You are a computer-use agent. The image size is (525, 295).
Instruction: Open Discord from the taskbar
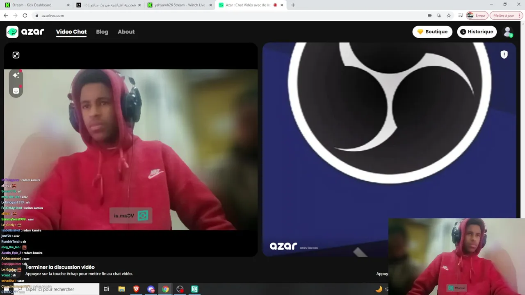pyautogui.click(x=151, y=289)
